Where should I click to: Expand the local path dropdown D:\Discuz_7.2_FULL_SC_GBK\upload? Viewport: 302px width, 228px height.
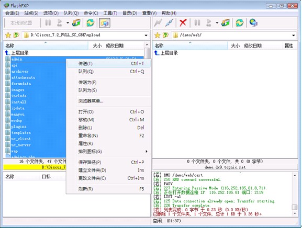(x=146, y=36)
